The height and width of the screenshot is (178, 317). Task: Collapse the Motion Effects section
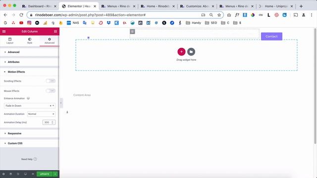(x=29, y=72)
